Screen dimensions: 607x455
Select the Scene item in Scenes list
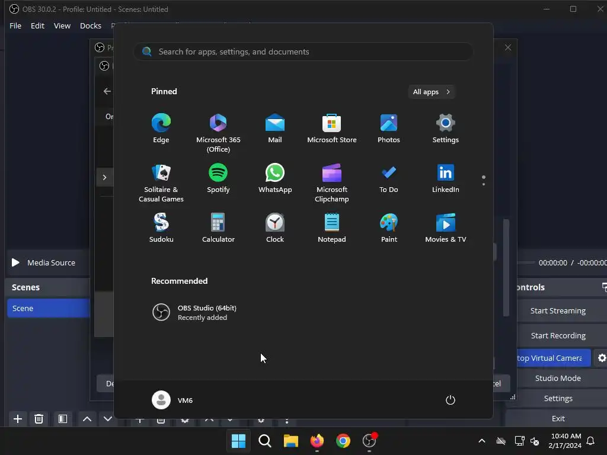pyautogui.click(x=49, y=308)
